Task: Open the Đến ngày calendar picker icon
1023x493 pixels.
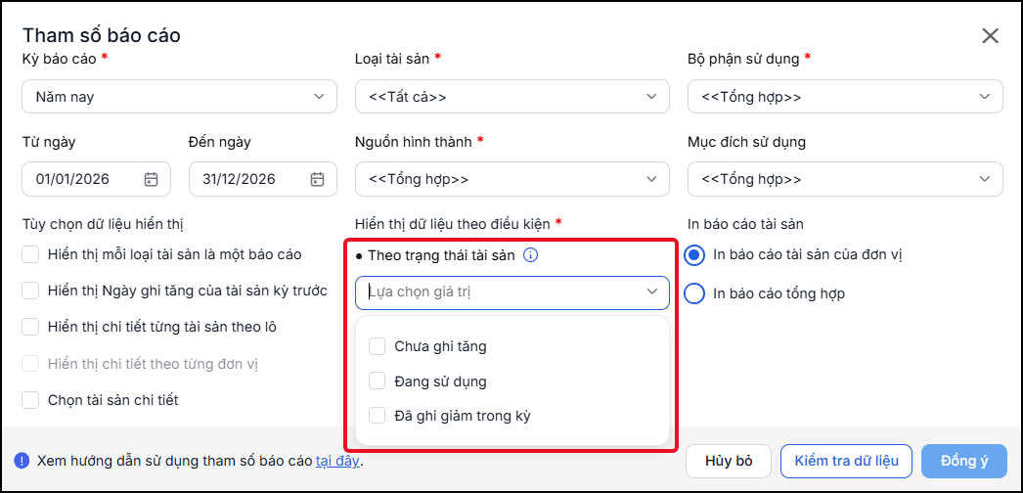Action: click(x=318, y=179)
